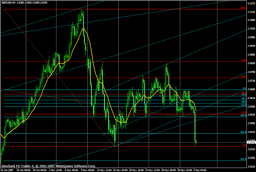Click the 5 Dec 04:00 time label

[x=200, y=170]
